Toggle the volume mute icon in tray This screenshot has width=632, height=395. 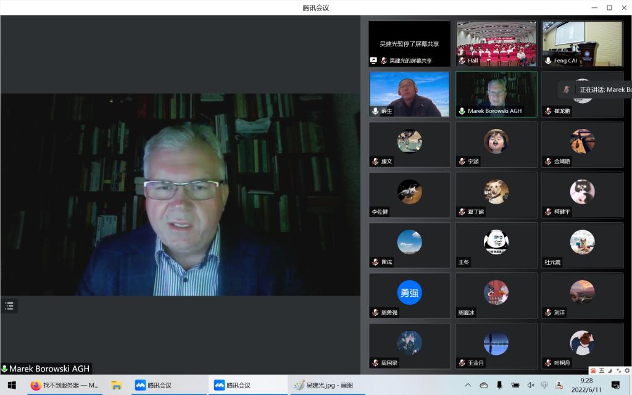click(x=530, y=385)
